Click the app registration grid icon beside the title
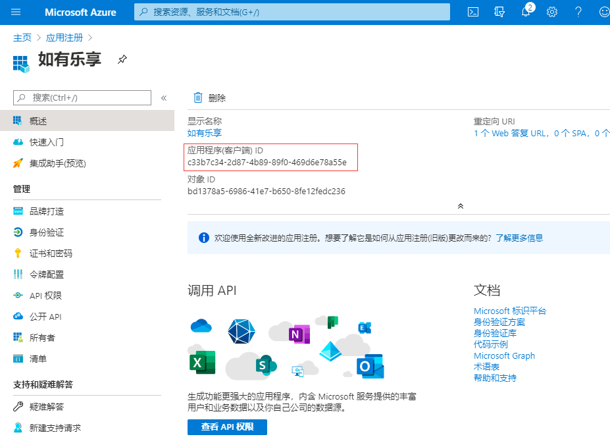The width and height of the screenshot is (610, 445). (21, 64)
